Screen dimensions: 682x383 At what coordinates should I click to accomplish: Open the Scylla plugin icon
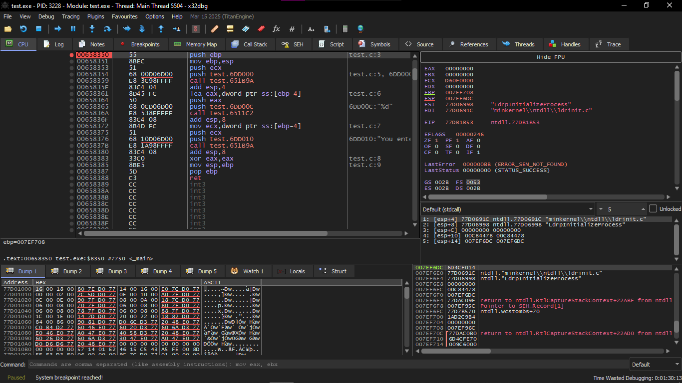tap(196, 29)
